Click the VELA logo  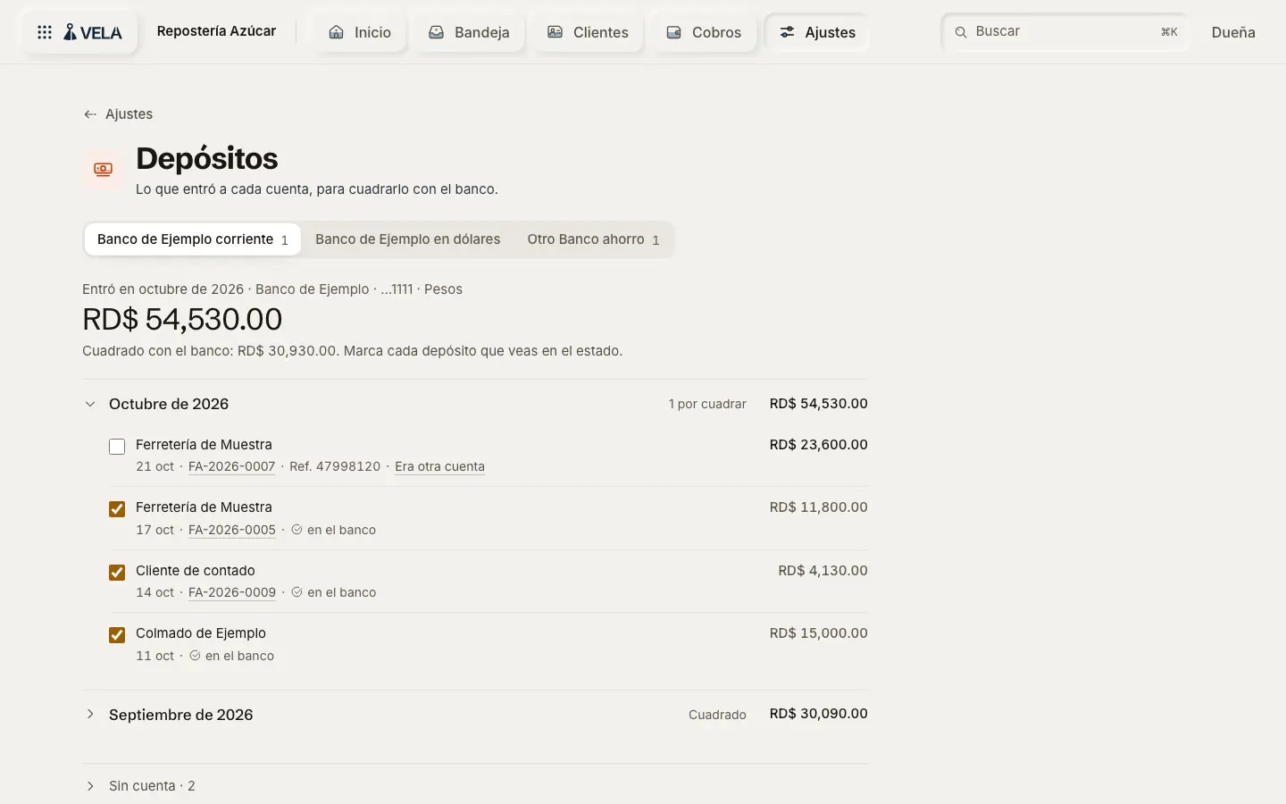(93, 32)
